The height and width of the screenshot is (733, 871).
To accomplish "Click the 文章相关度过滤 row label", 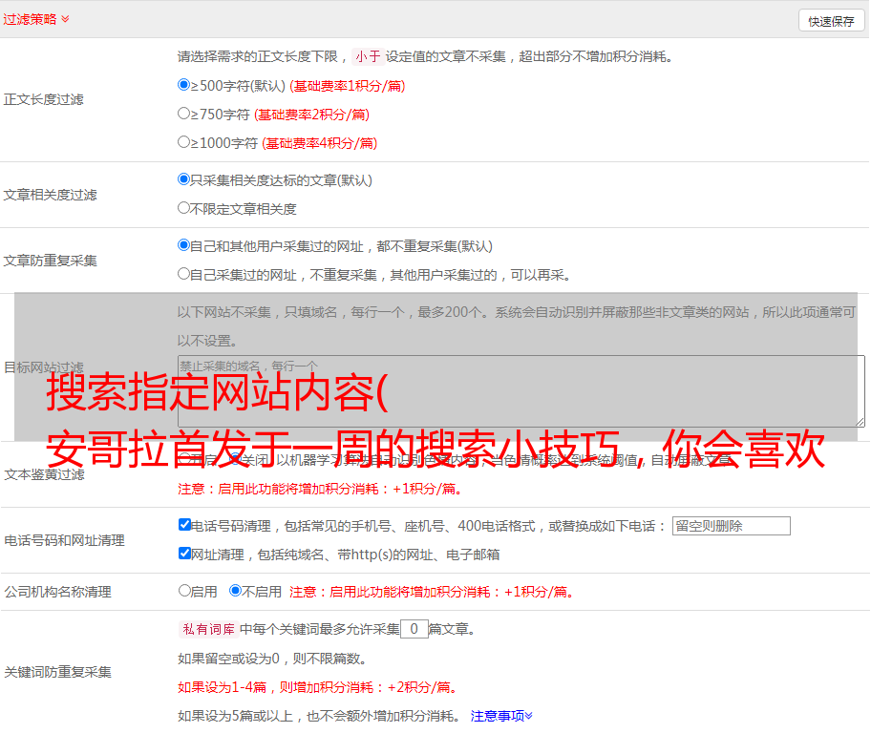I will (50, 195).
